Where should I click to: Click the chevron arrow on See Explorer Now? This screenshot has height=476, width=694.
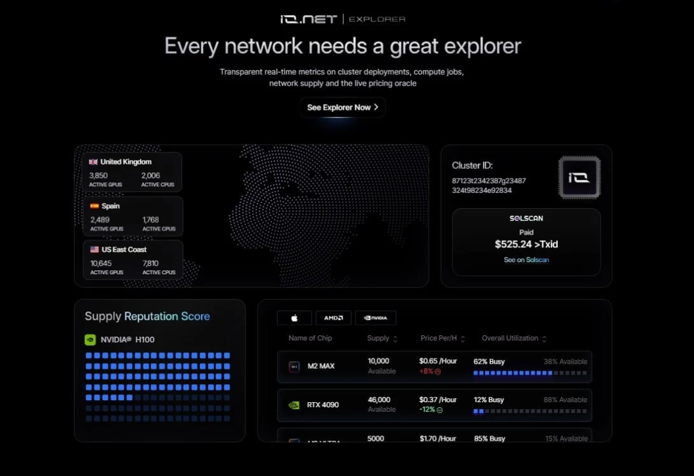pyautogui.click(x=376, y=107)
